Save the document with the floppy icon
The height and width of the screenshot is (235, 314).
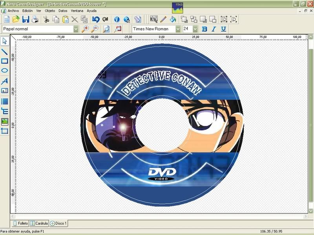[26, 19]
